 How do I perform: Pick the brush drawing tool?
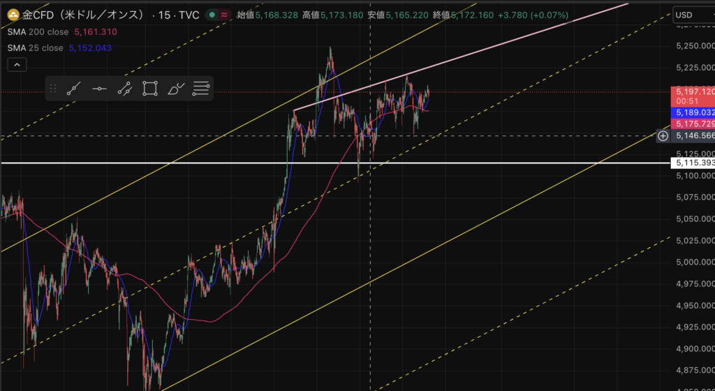pyautogui.click(x=175, y=89)
